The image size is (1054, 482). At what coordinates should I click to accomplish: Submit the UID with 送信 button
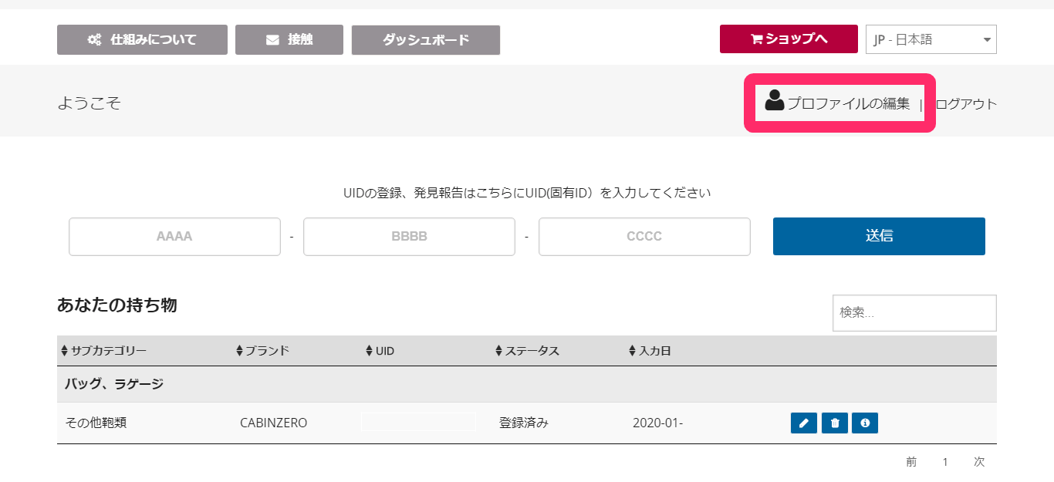pyautogui.click(x=879, y=236)
